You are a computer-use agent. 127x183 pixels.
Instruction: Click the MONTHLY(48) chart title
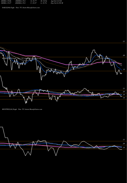click(22, 109)
